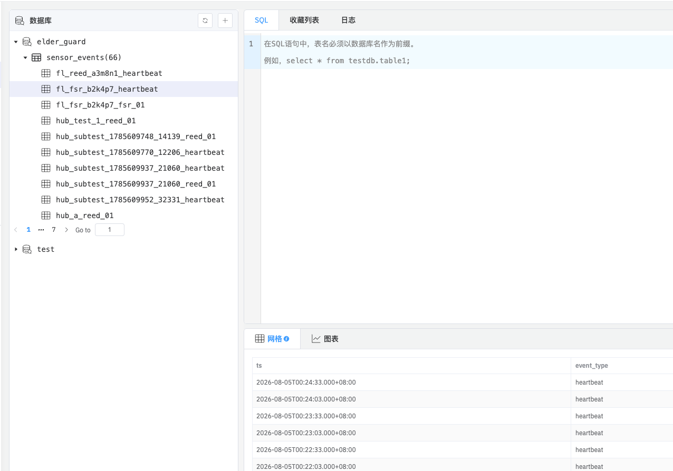Collapse the sensor_events(66) supertable node
This screenshot has width=673, height=471.
[25, 57]
